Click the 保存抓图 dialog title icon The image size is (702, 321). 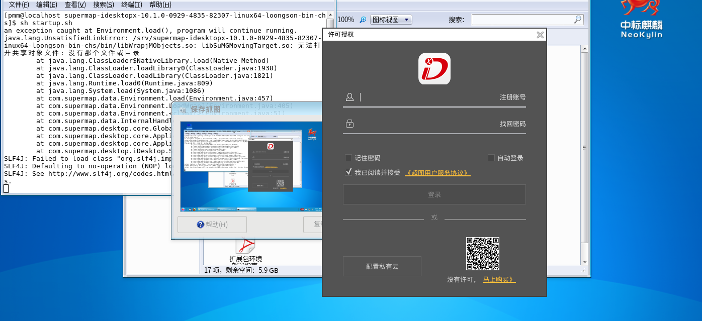[x=183, y=109]
